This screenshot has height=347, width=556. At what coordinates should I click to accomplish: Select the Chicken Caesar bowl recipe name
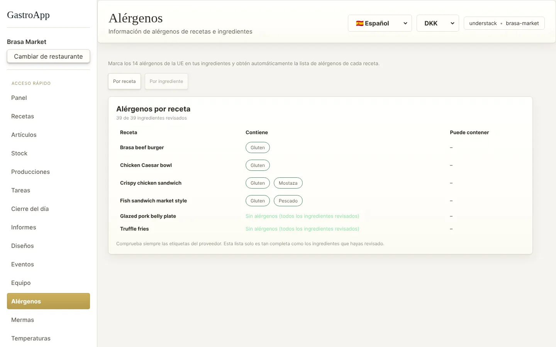pyautogui.click(x=146, y=165)
